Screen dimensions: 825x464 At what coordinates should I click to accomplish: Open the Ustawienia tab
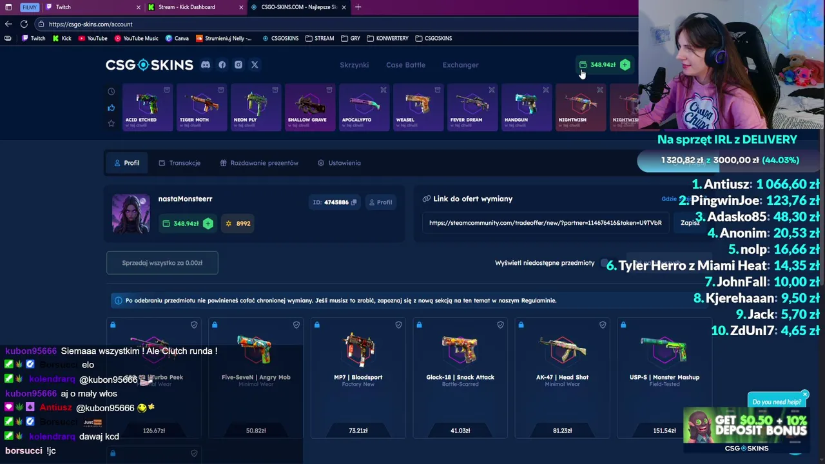click(x=339, y=163)
